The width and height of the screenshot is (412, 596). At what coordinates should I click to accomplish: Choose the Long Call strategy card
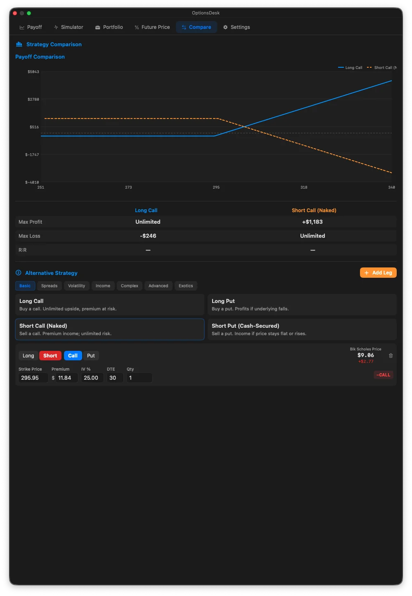(110, 305)
